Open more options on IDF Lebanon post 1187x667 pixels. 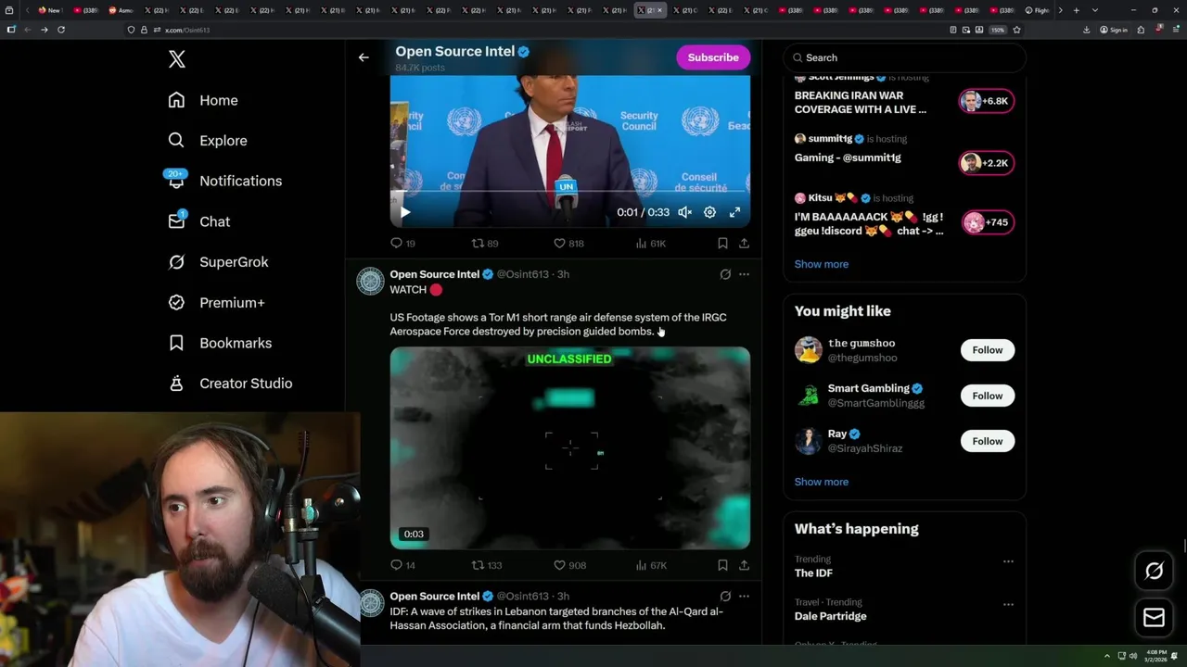coord(744,597)
